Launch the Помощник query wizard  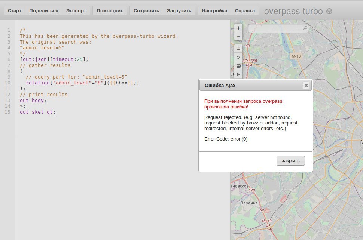[x=110, y=10]
